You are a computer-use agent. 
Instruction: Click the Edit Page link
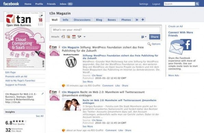[x=10, y=72]
